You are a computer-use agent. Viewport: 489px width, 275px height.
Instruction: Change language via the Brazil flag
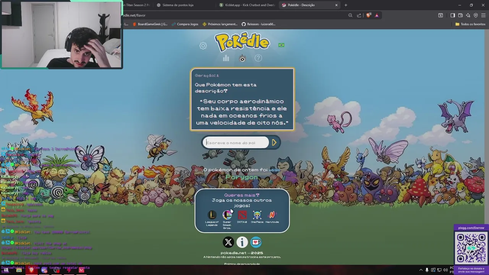point(281,45)
